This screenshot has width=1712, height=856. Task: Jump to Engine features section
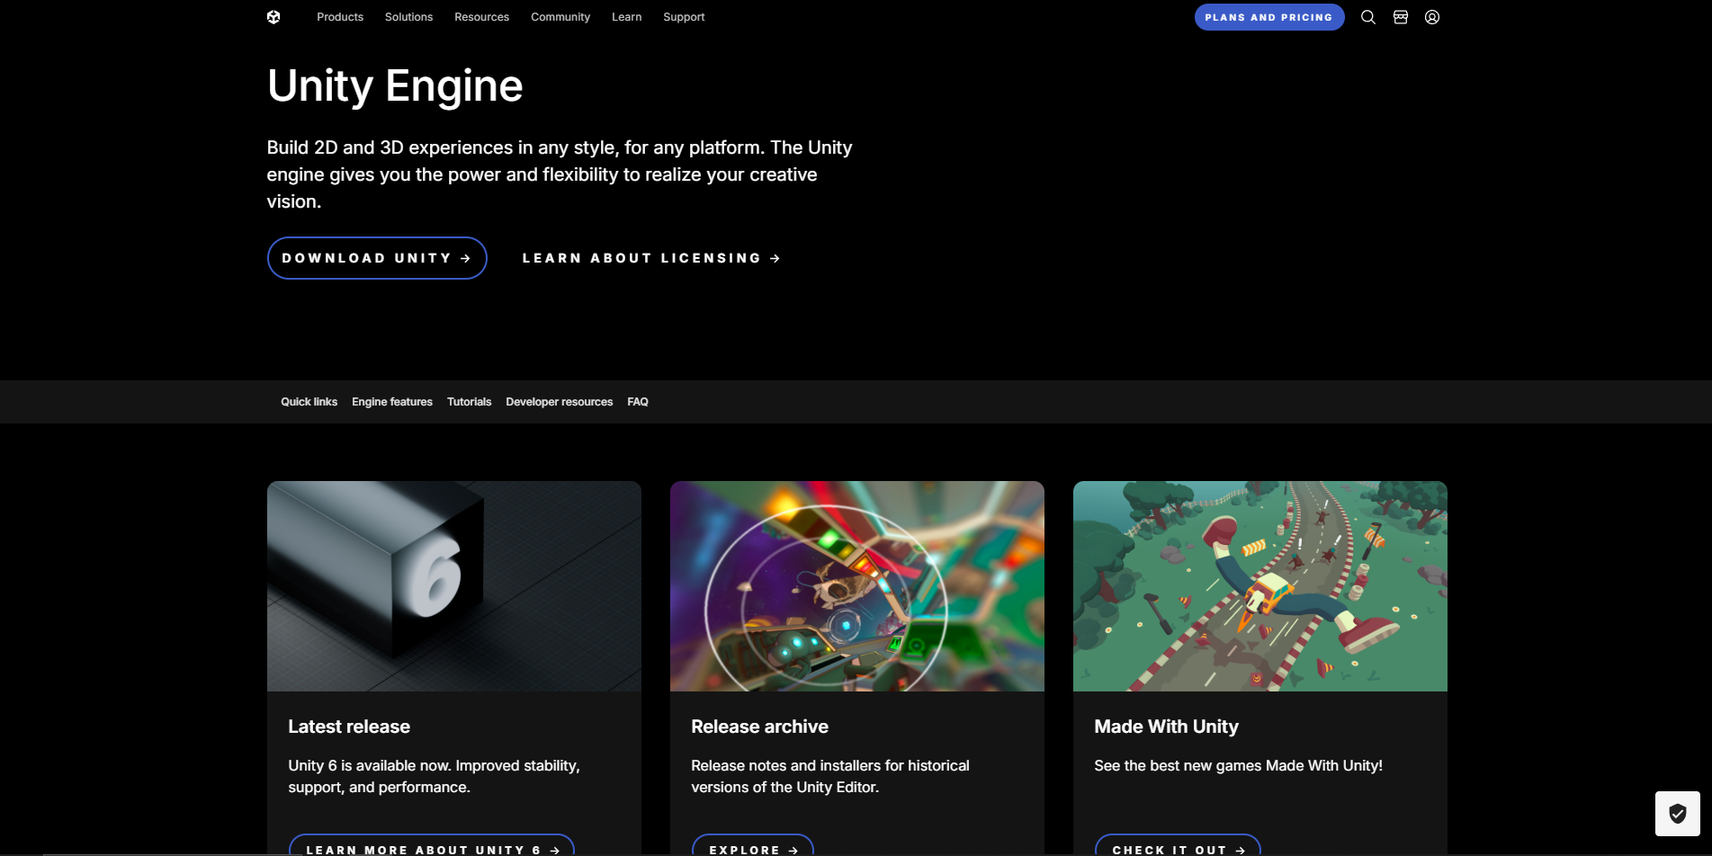click(392, 402)
